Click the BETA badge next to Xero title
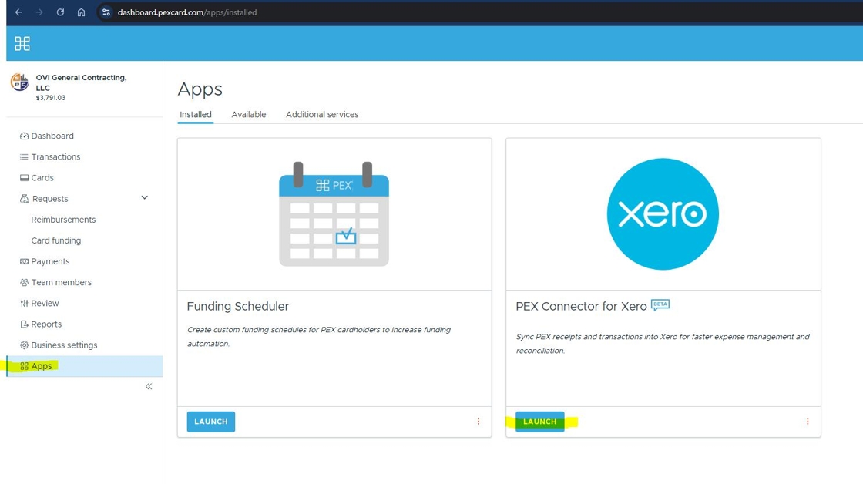Image resolution: width=863 pixels, height=484 pixels. 660,304
